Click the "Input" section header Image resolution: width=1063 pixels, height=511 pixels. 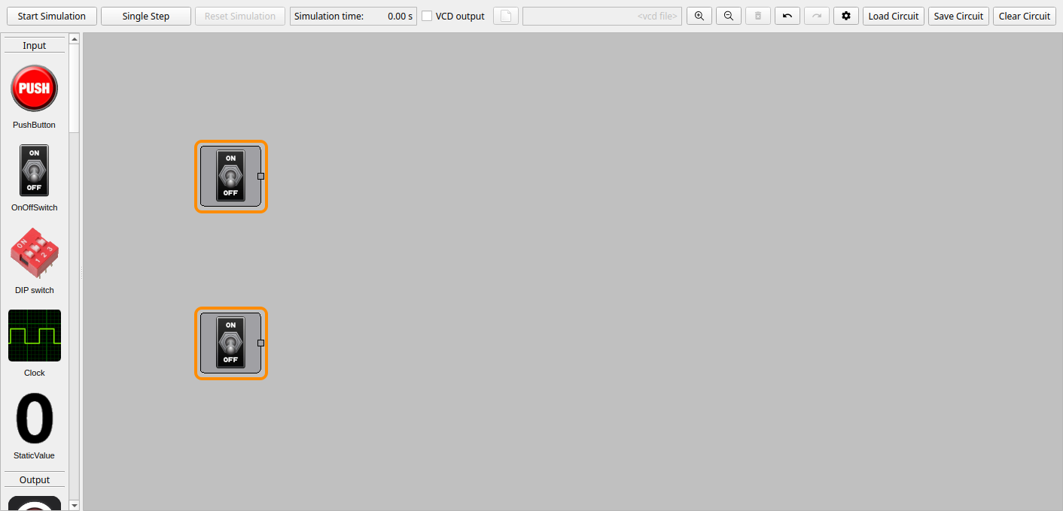click(35, 46)
